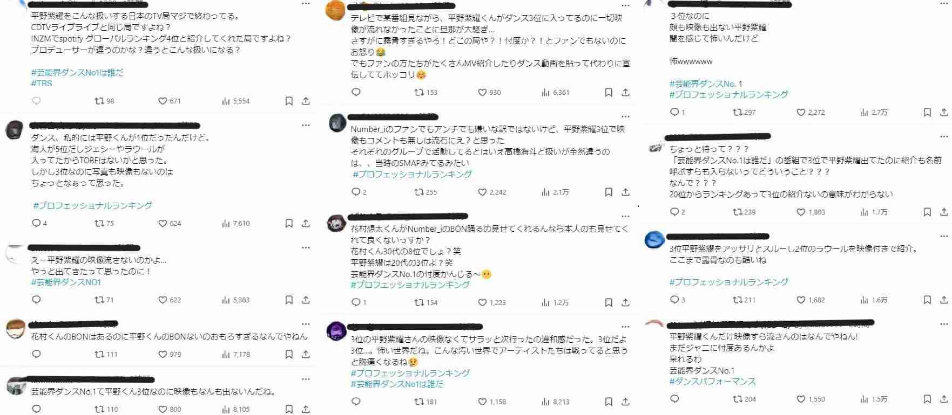Image resolution: width=952 pixels, height=415 pixels.
Task: Open more options on the #TBS tweet
Action: click(x=306, y=3)
